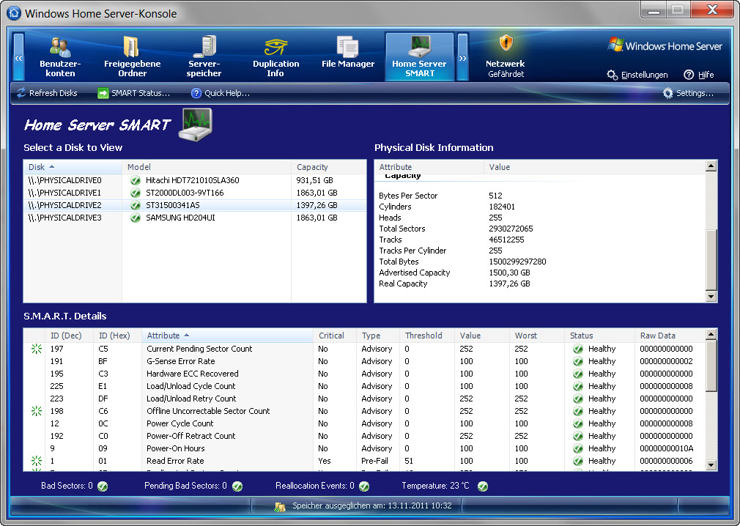Image resolution: width=740 pixels, height=526 pixels.
Task: Click the star icon next to ID 197
Action: tap(37, 349)
